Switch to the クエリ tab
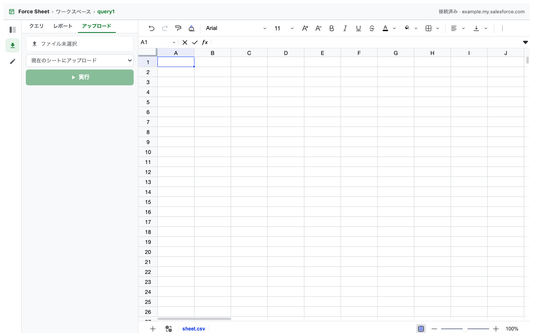Screen dimensions: 533x333 [36, 26]
